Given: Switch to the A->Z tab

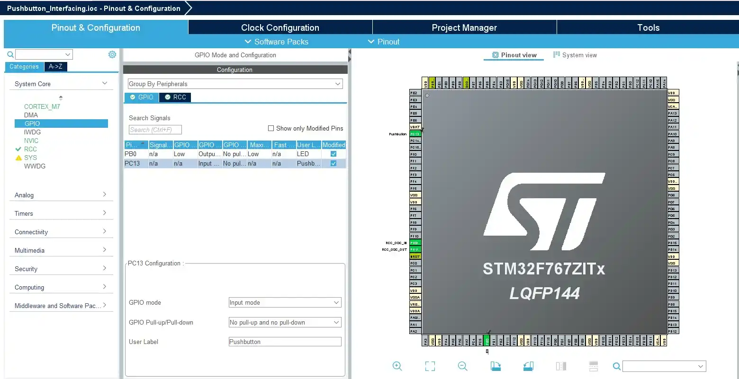Looking at the screenshot, I should [x=56, y=67].
